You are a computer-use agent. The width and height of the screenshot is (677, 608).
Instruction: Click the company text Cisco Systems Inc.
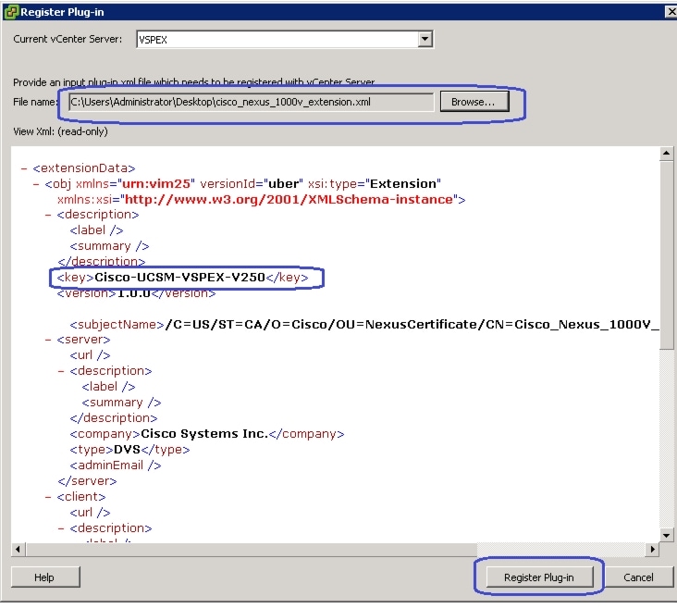tap(204, 434)
